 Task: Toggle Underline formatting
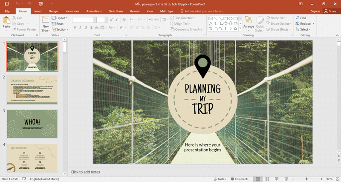[x=86, y=27]
